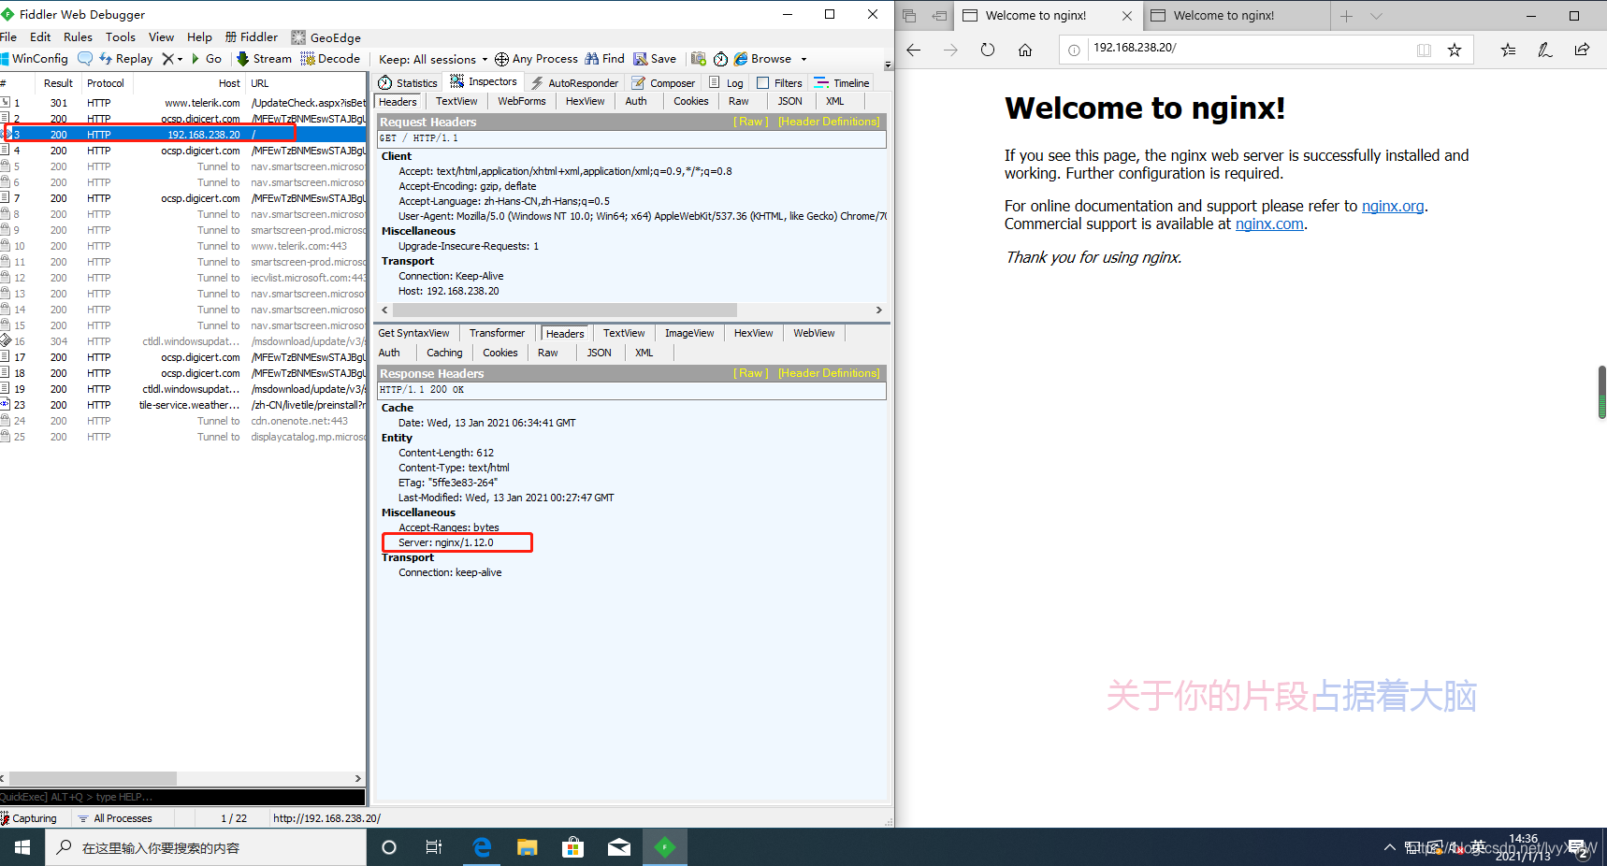Open Microsoft Store from taskbar
This screenshot has width=1607, height=866.
click(x=572, y=847)
